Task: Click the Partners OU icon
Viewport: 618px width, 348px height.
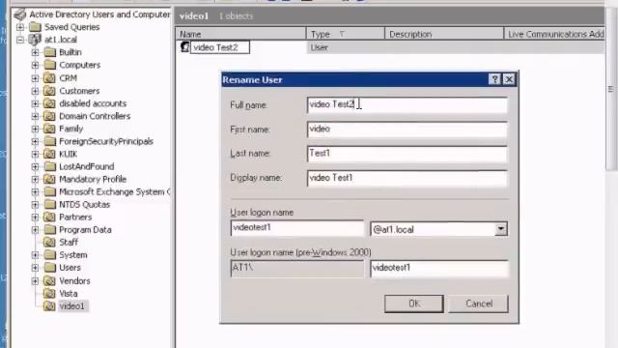Action: coord(49,217)
